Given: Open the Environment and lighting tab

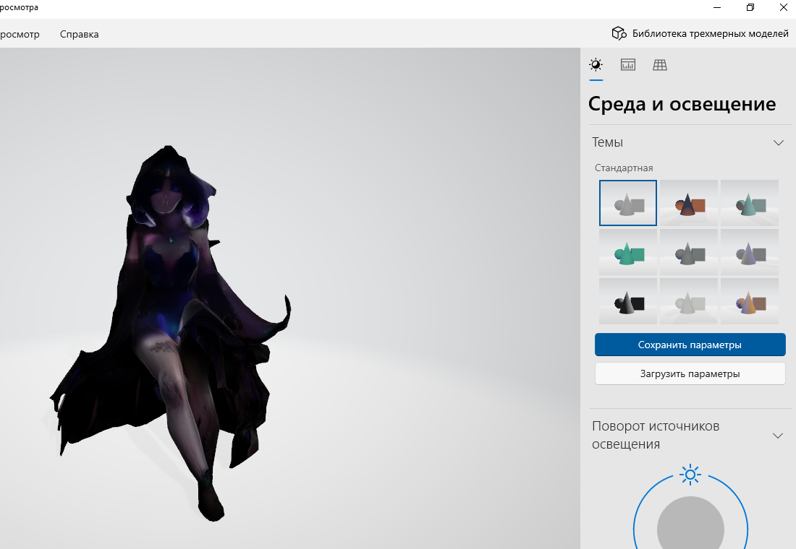Looking at the screenshot, I should point(596,65).
